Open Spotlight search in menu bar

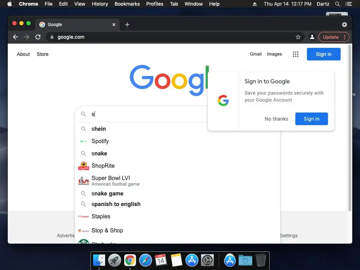click(x=337, y=4)
